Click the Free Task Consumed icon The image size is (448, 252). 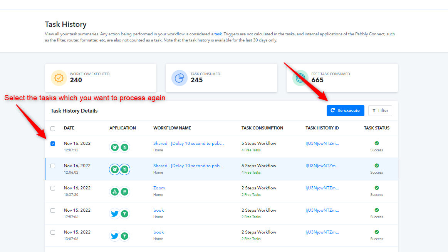click(300, 78)
